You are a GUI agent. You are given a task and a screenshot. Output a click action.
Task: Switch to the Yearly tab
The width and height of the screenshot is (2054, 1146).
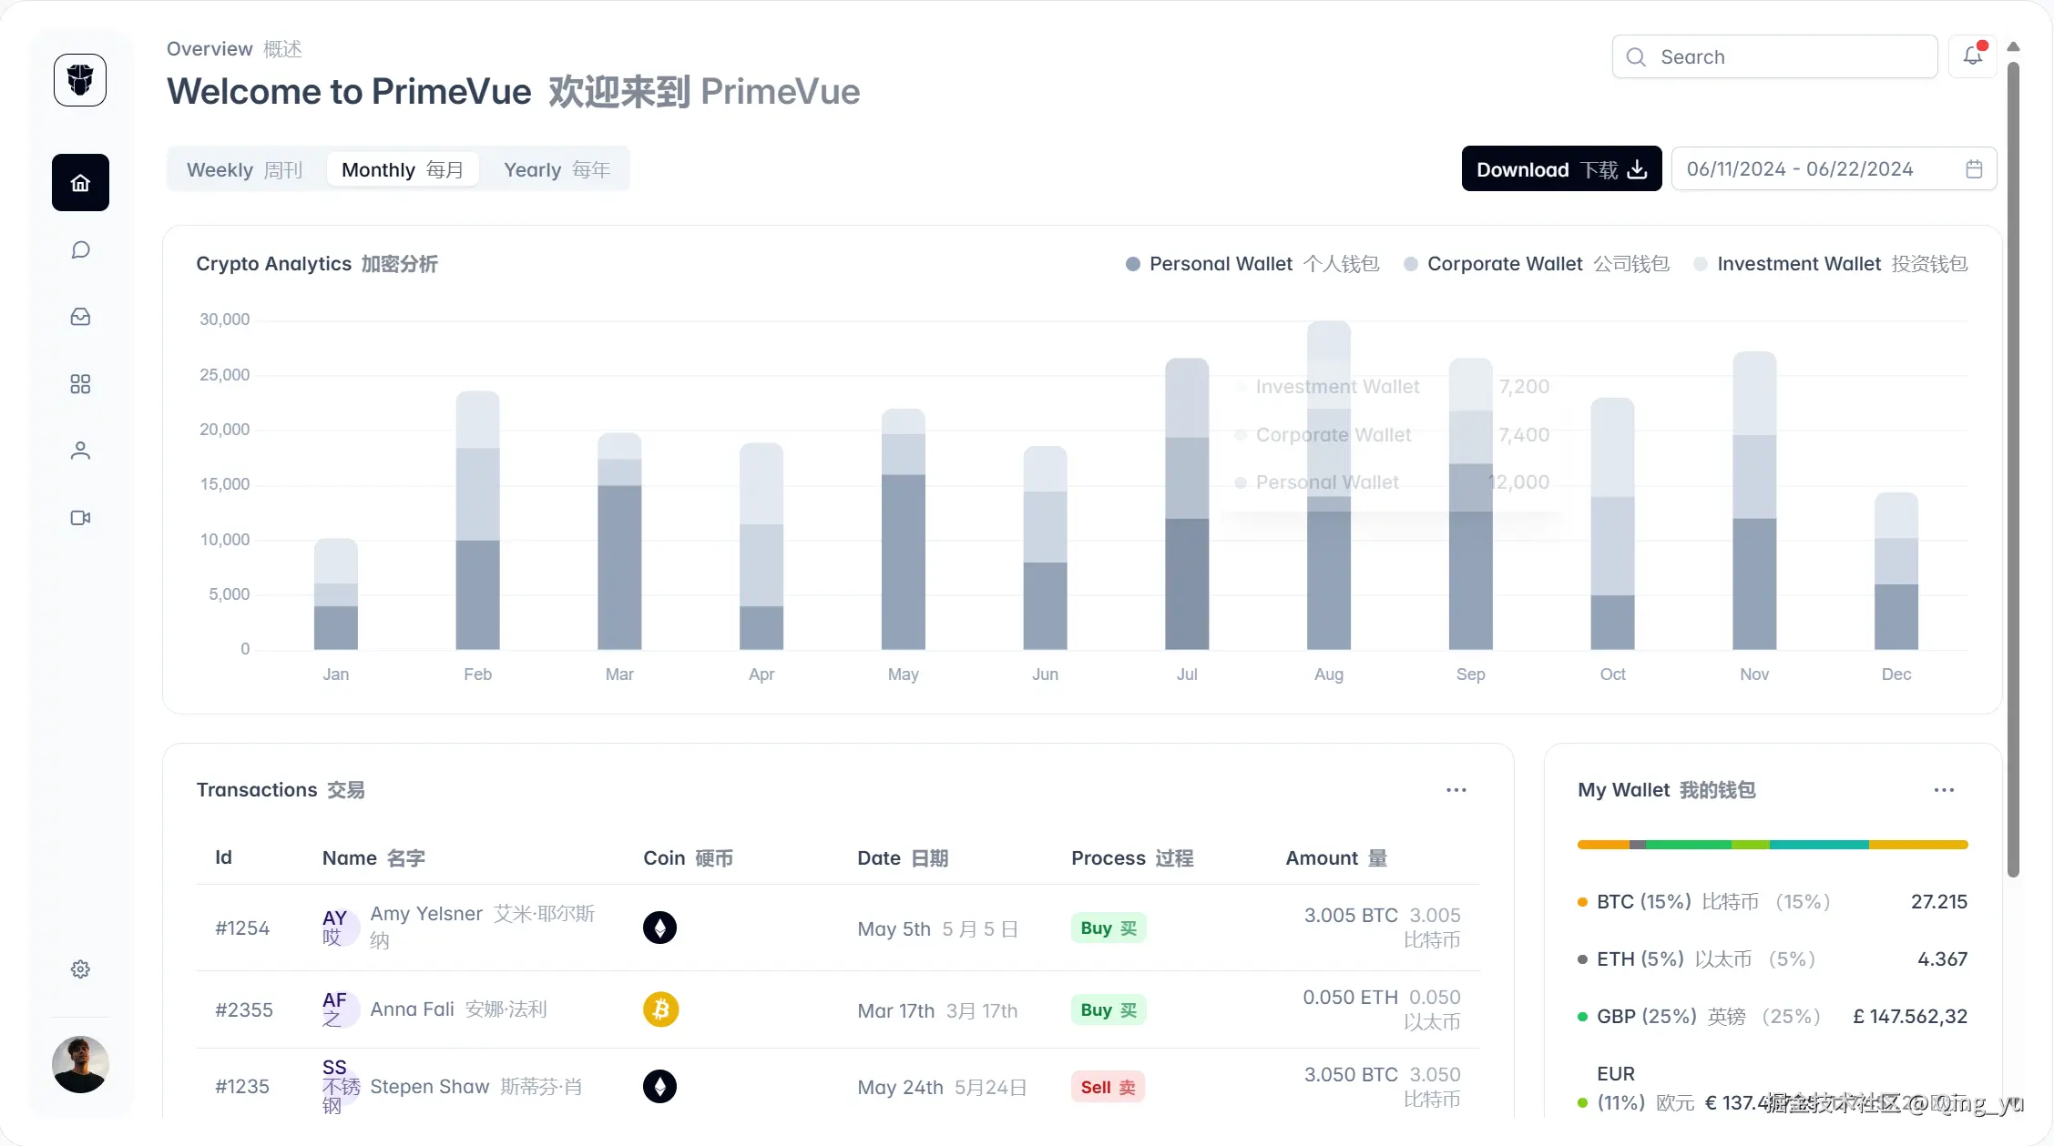tap(557, 170)
